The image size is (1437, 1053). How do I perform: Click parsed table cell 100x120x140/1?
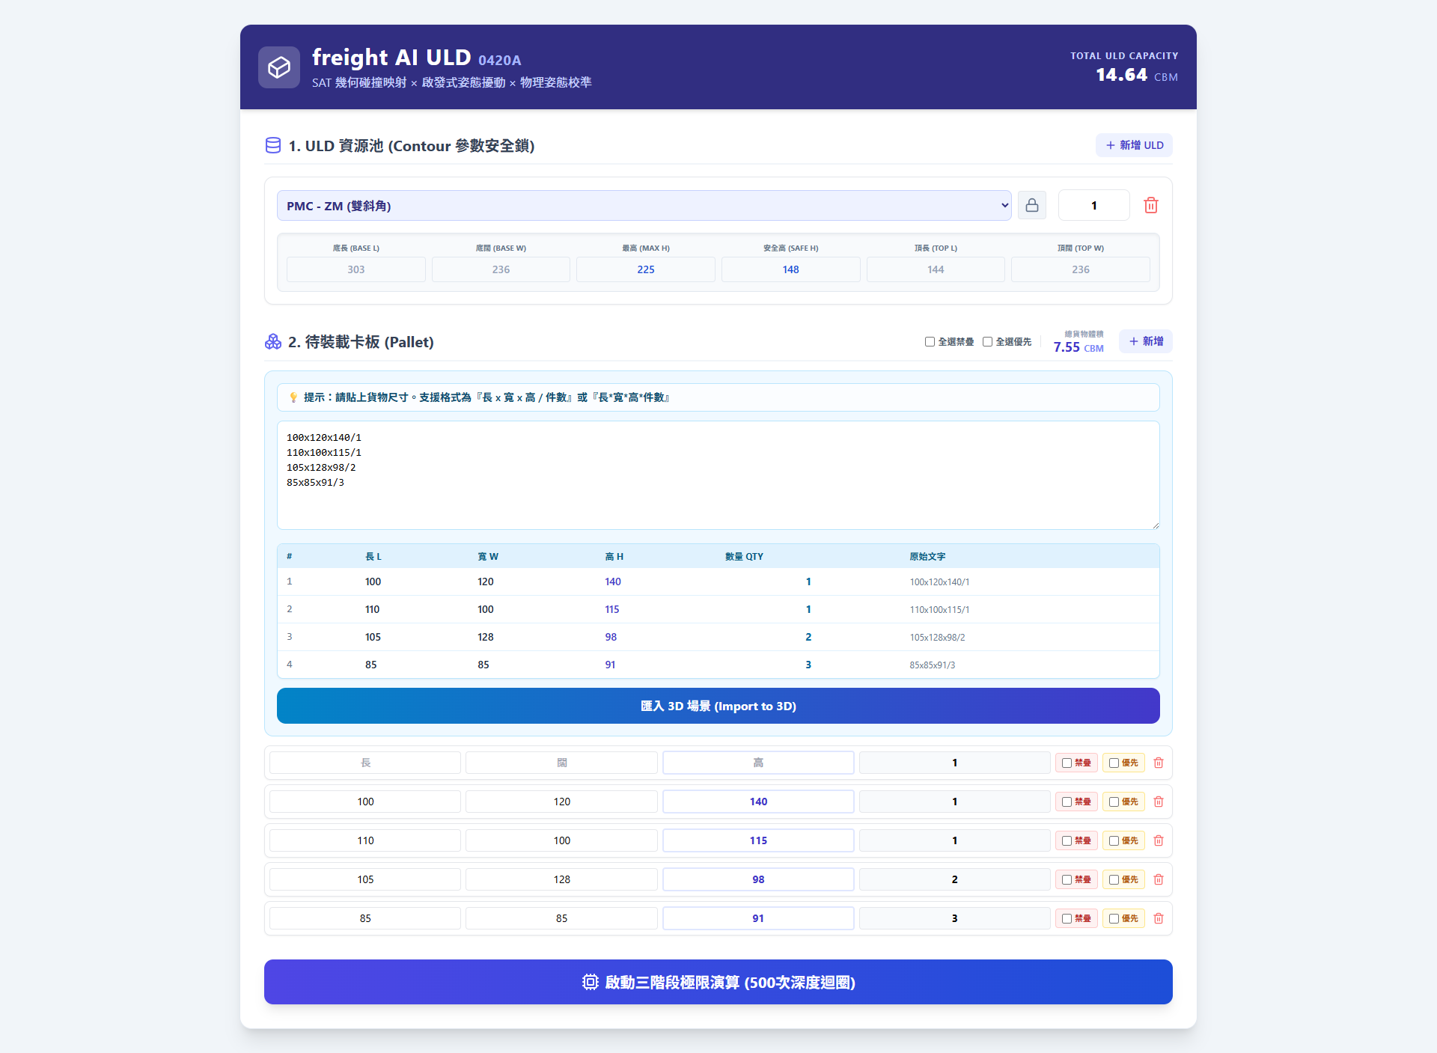point(939,582)
